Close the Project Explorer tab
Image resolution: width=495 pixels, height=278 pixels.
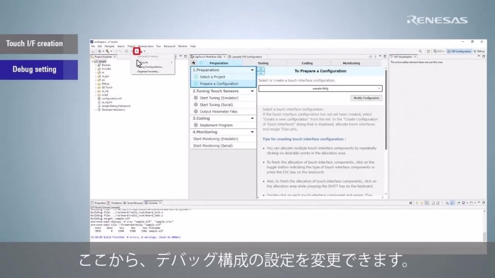tap(114, 57)
